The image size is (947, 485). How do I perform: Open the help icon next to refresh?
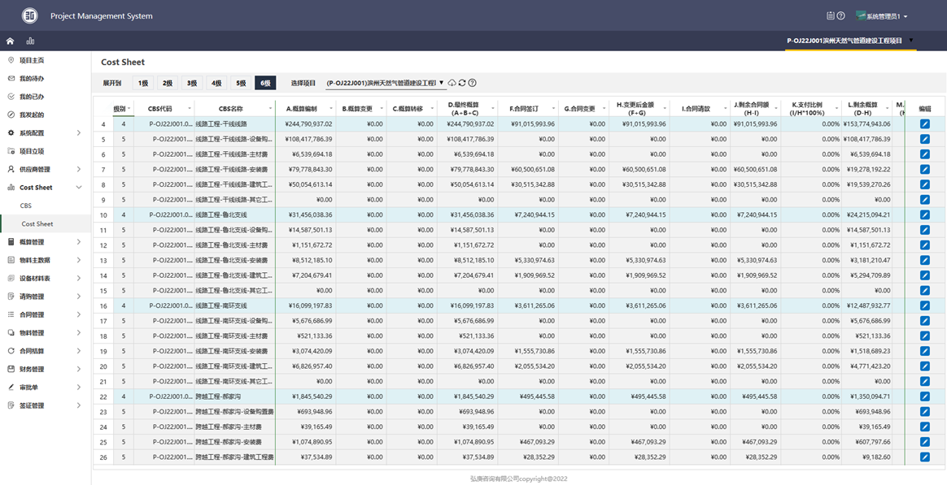click(x=473, y=83)
